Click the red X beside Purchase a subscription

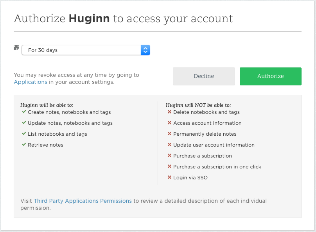tap(169, 156)
